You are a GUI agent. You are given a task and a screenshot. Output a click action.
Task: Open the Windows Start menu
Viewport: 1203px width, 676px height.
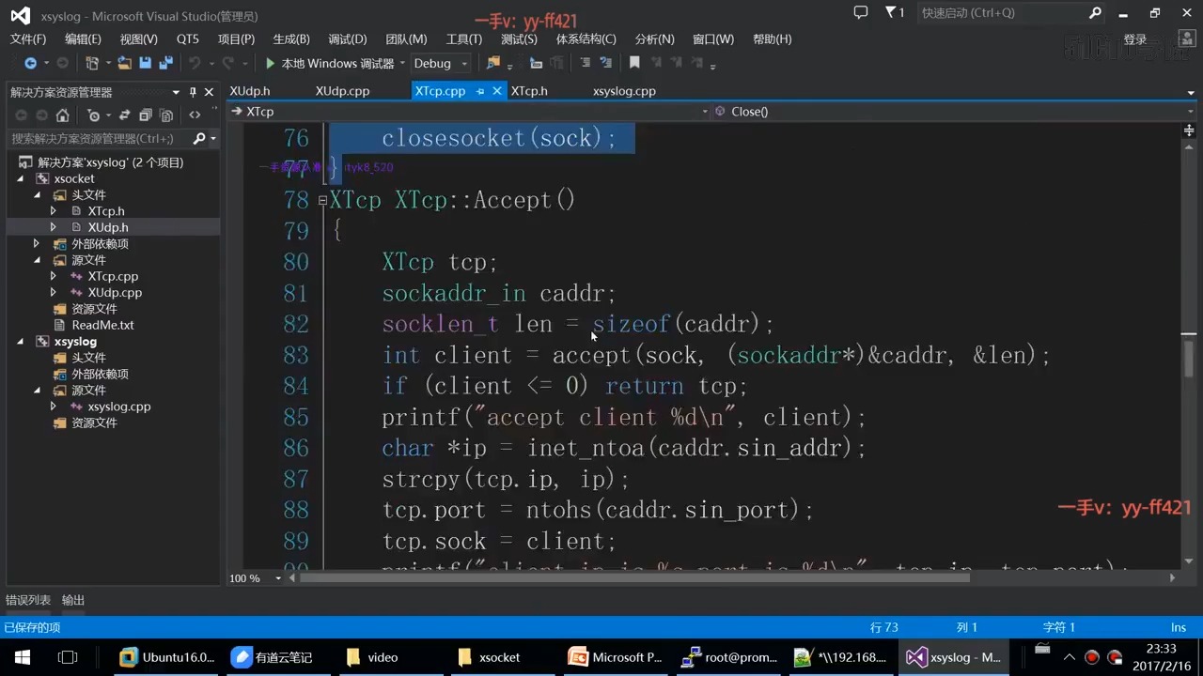tap(23, 657)
